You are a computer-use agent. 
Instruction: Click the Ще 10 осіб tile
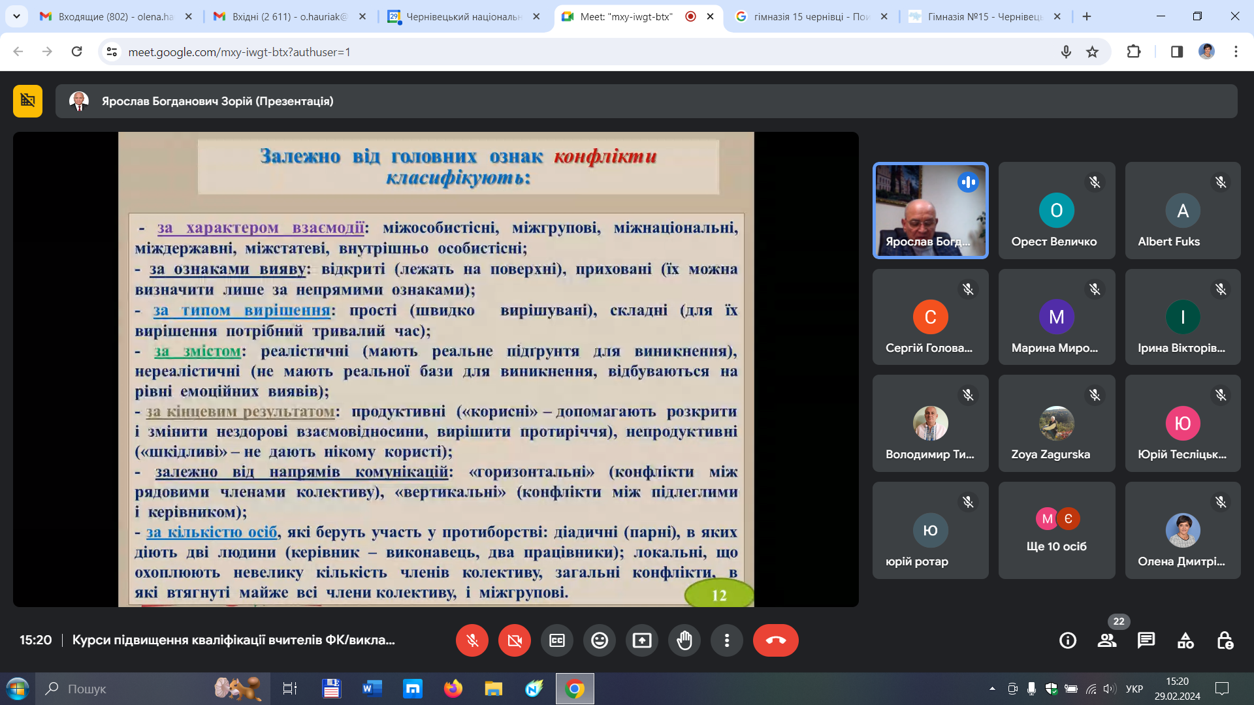[x=1057, y=530]
